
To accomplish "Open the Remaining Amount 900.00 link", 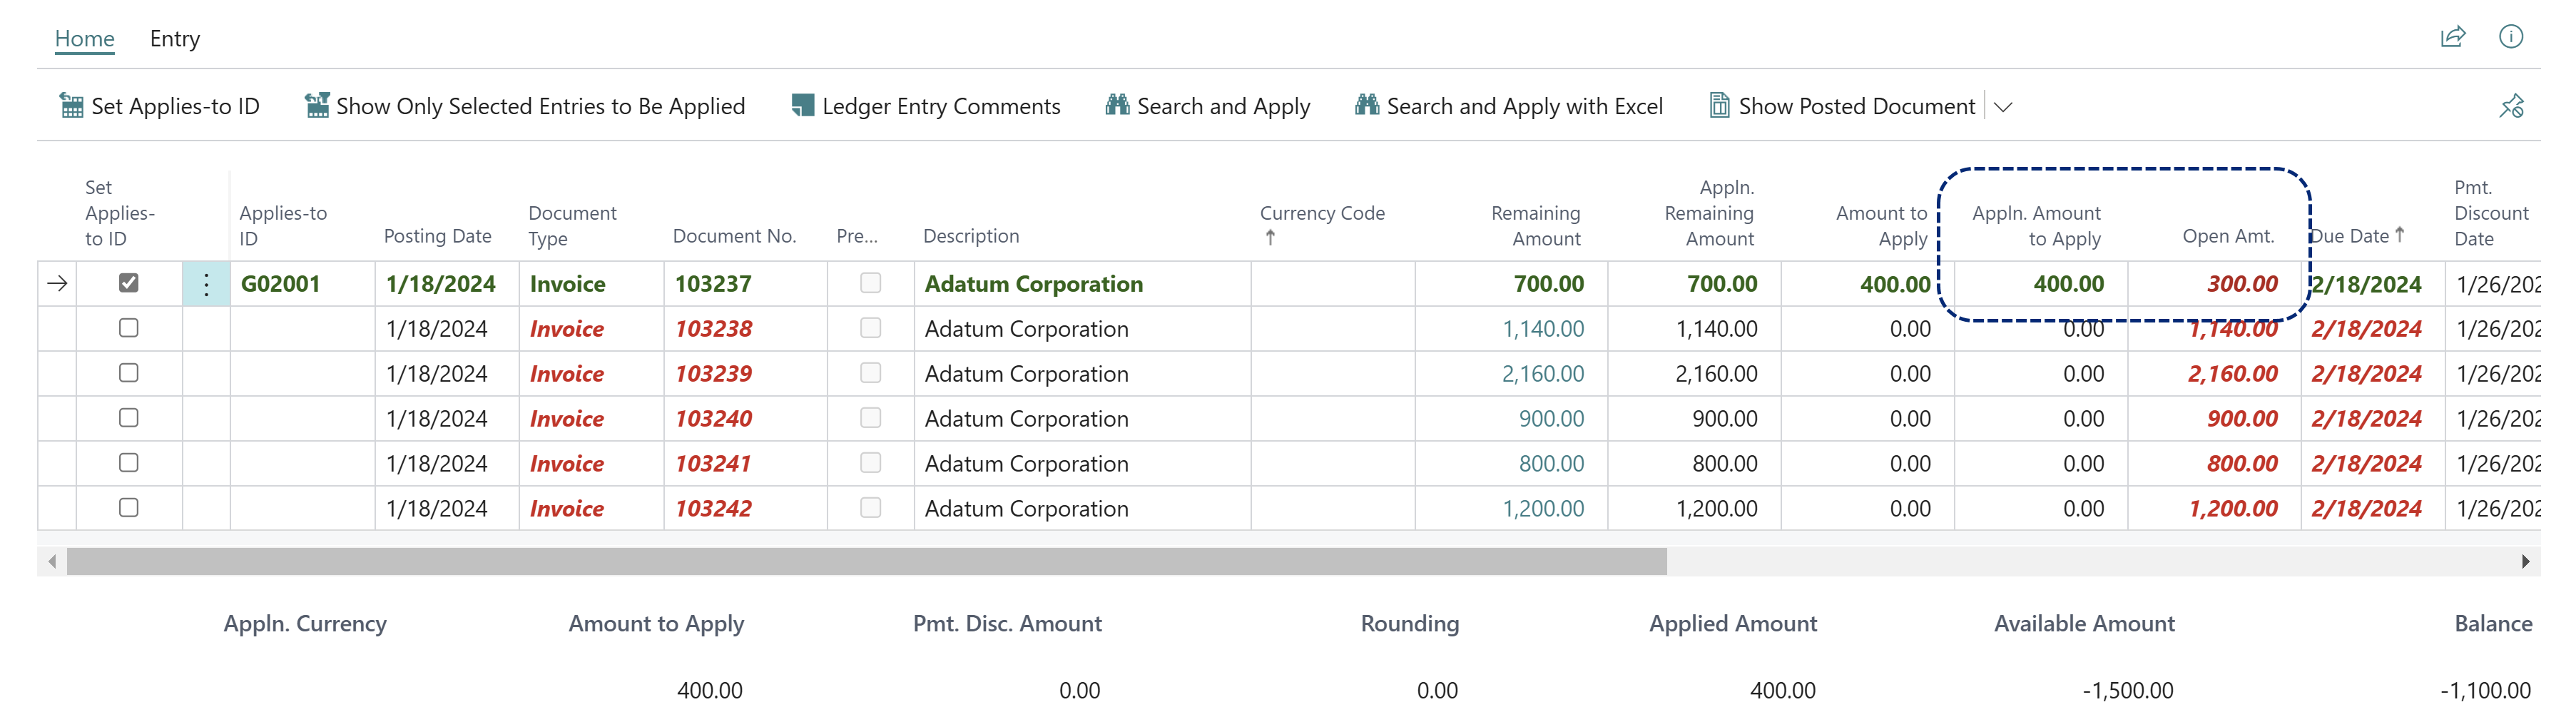I will [x=1552, y=419].
